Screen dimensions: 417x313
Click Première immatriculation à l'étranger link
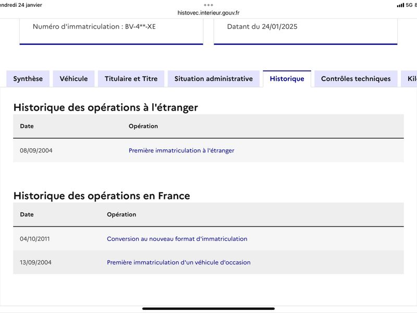181,150
